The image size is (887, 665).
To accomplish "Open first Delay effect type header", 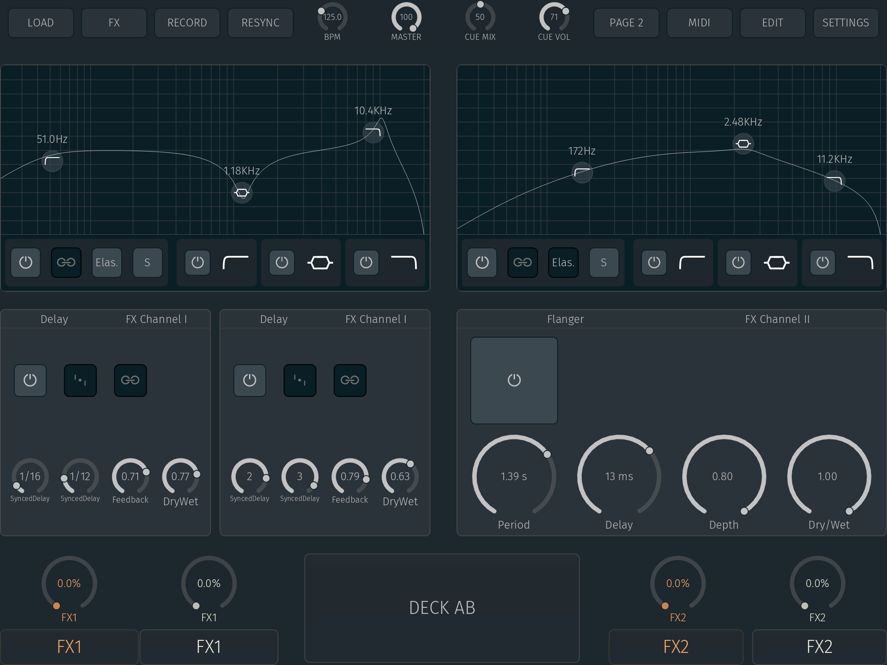I will pyautogui.click(x=54, y=319).
